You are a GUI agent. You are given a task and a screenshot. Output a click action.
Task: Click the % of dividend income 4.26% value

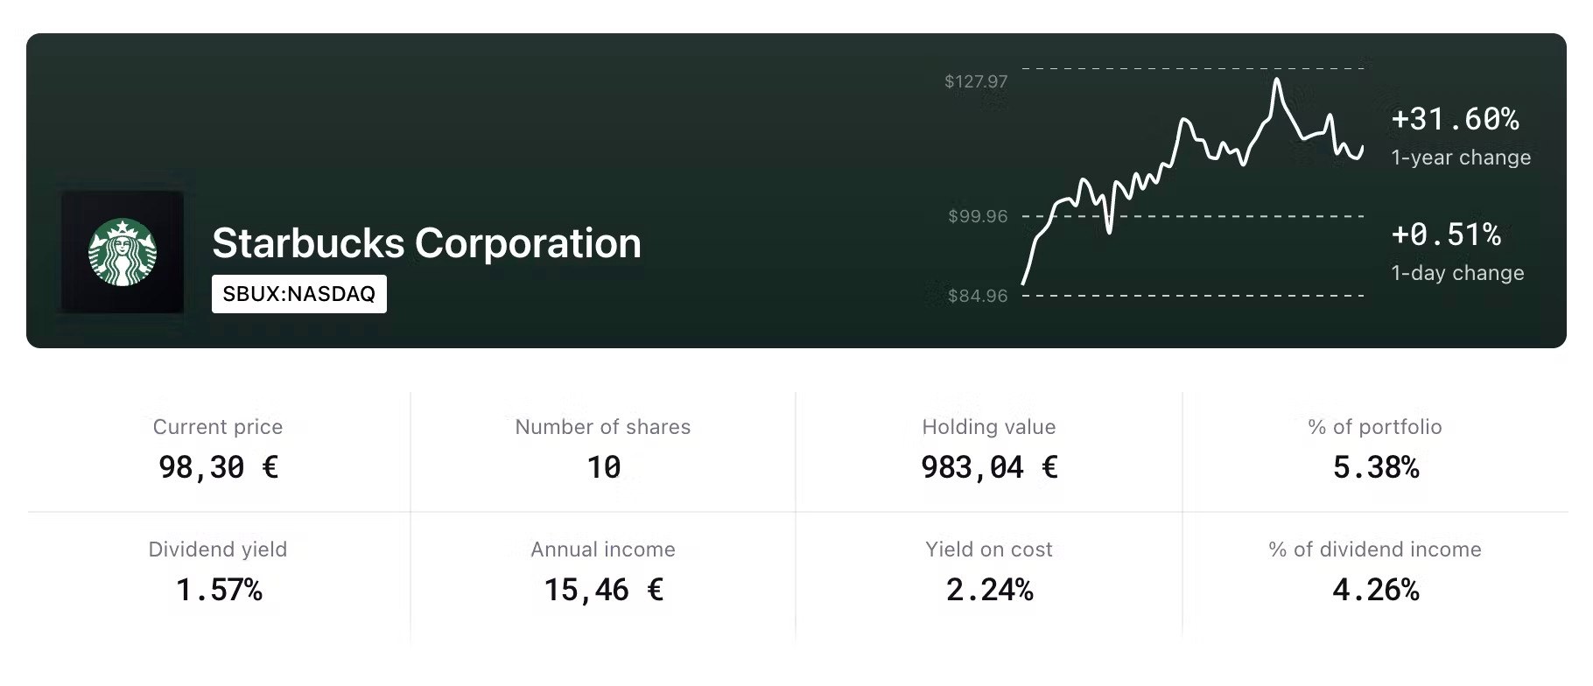point(1375,590)
